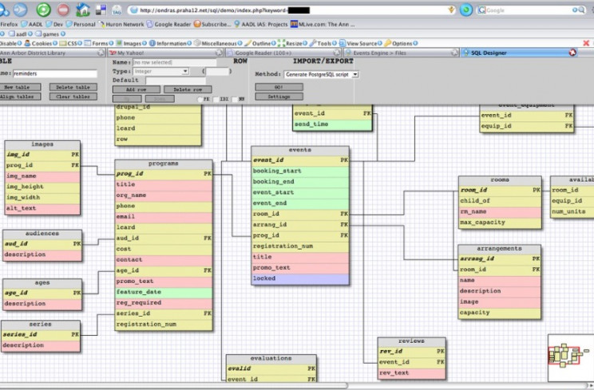
Task: Switch to Events Engine > Files tab
Action: (401, 53)
